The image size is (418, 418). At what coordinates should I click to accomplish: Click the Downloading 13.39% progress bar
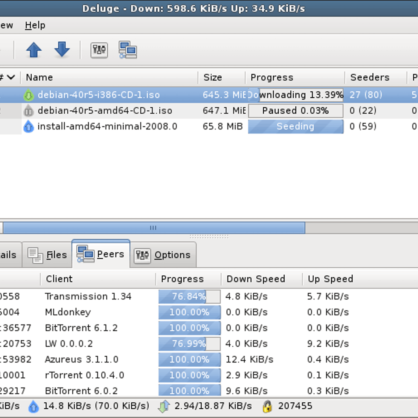(x=295, y=95)
